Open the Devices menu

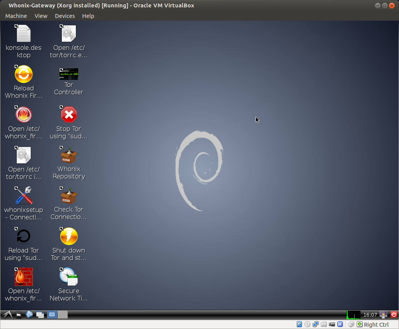65,16
